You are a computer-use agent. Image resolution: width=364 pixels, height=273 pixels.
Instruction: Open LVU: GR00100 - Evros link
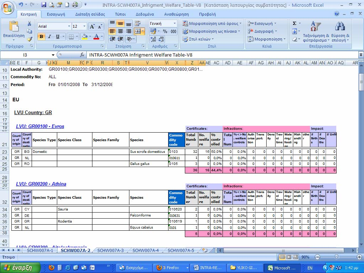pos(40,126)
